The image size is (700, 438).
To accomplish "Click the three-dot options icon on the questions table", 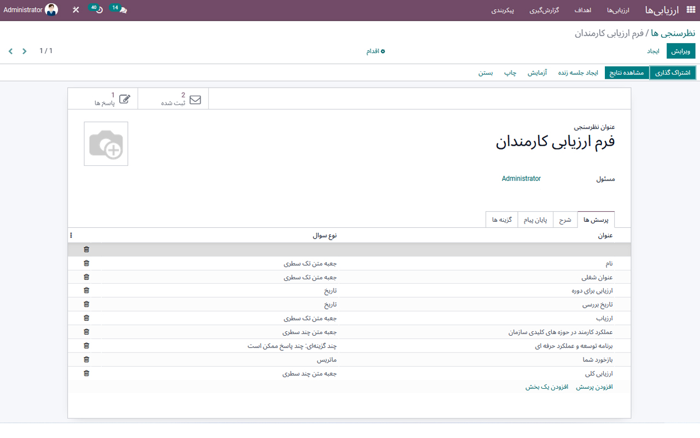I will [x=71, y=235].
